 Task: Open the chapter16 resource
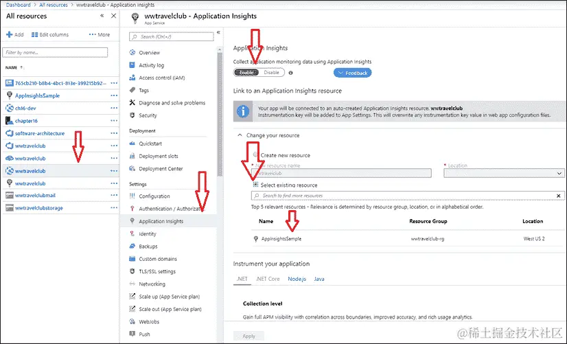(x=26, y=121)
